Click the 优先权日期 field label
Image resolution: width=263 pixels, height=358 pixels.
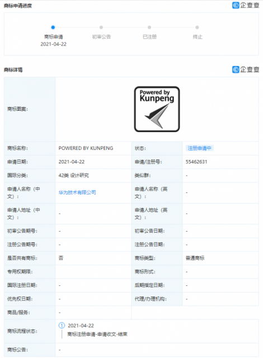coord(20,299)
